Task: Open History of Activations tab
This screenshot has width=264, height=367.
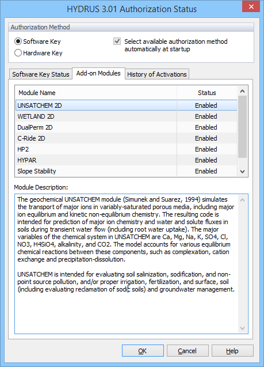Action: [x=157, y=74]
